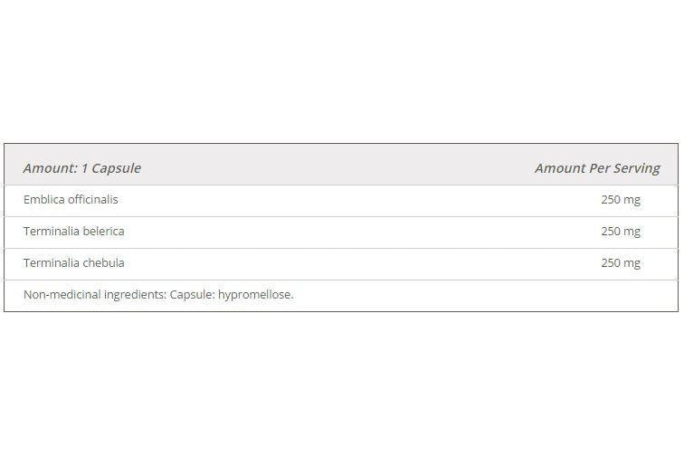Select the Terminalia belerica ingredient name
This screenshot has width=684, height=456.
click(73, 231)
